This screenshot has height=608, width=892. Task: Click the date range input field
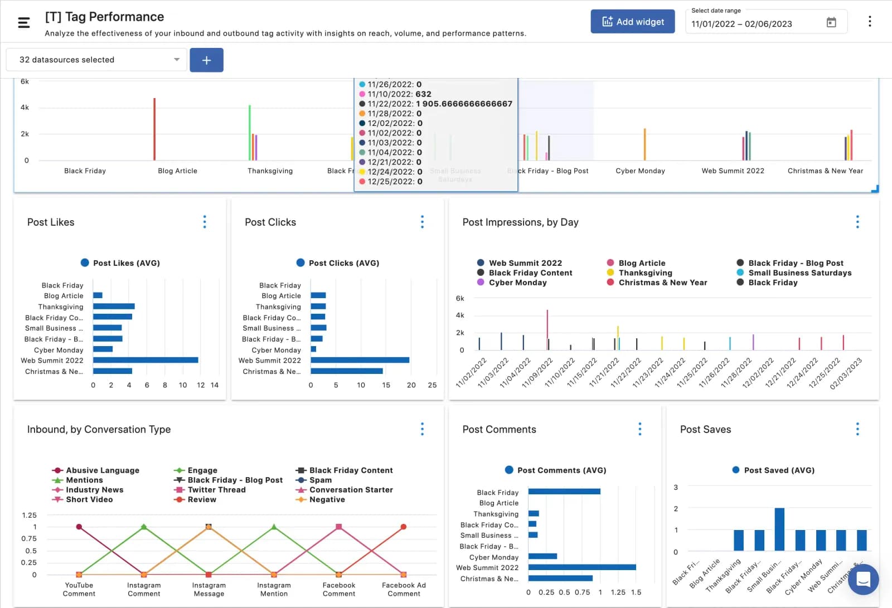(753, 24)
